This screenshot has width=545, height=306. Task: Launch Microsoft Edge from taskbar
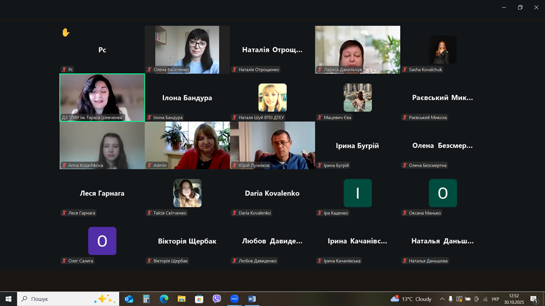(x=164, y=299)
